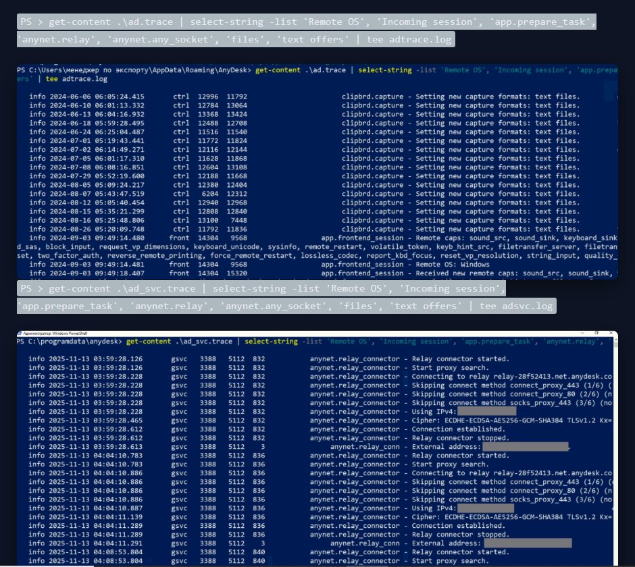The width and height of the screenshot is (635, 567).
Task: Click the 'Using IPv4' row at 04:04:10.887
Action: 272,508
